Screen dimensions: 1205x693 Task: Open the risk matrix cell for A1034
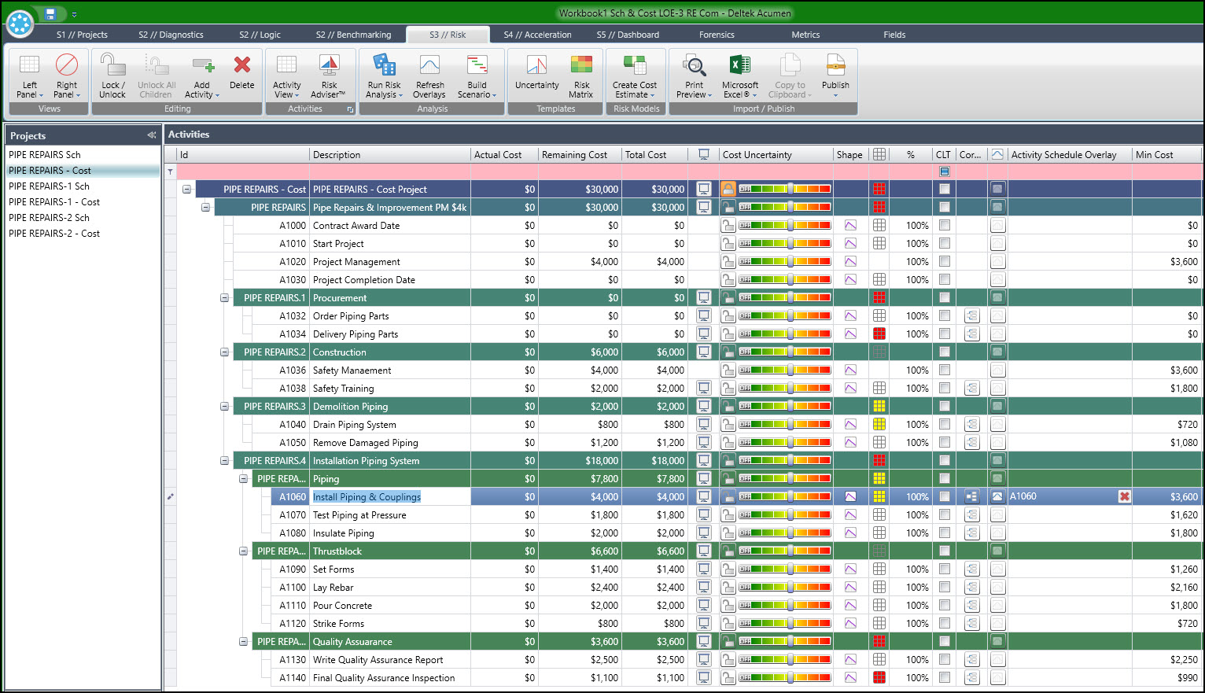point(879,334)
